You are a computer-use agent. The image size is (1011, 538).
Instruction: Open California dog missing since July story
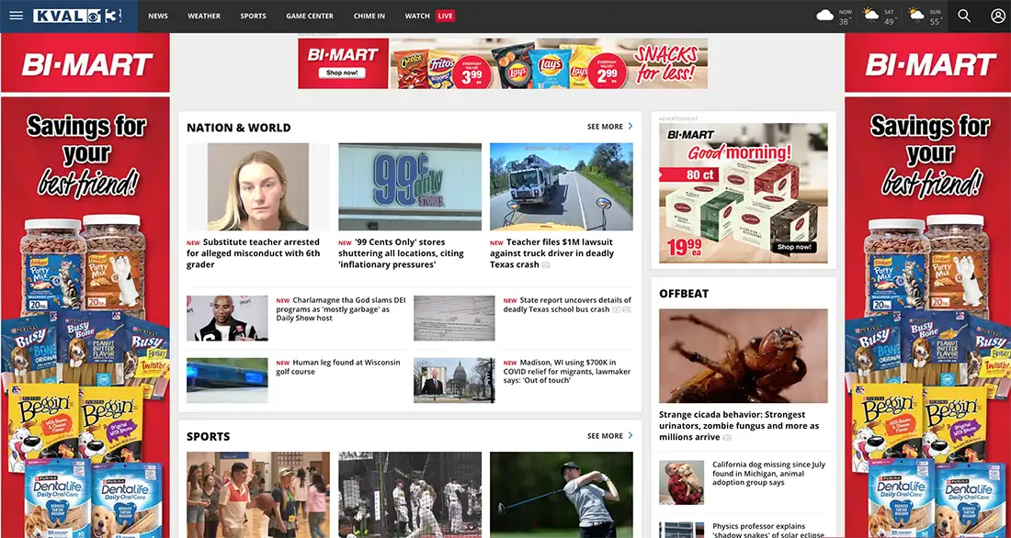pos(768,473)
